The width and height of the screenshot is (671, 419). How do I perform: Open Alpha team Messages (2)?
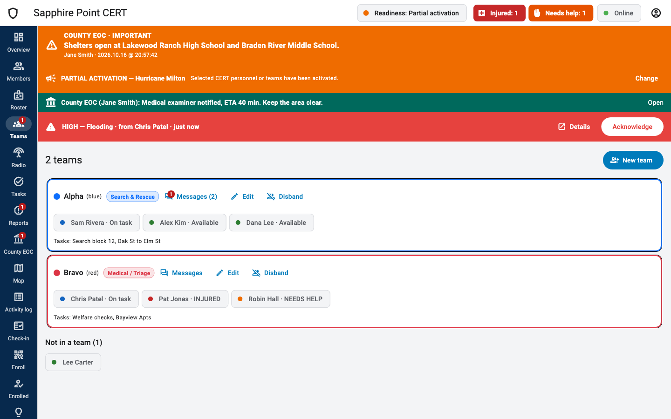[x=192, y=196]
